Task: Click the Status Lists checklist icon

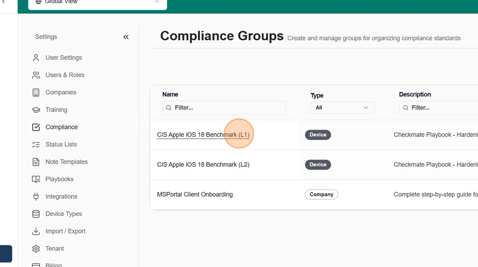Action: coord(36,145)
